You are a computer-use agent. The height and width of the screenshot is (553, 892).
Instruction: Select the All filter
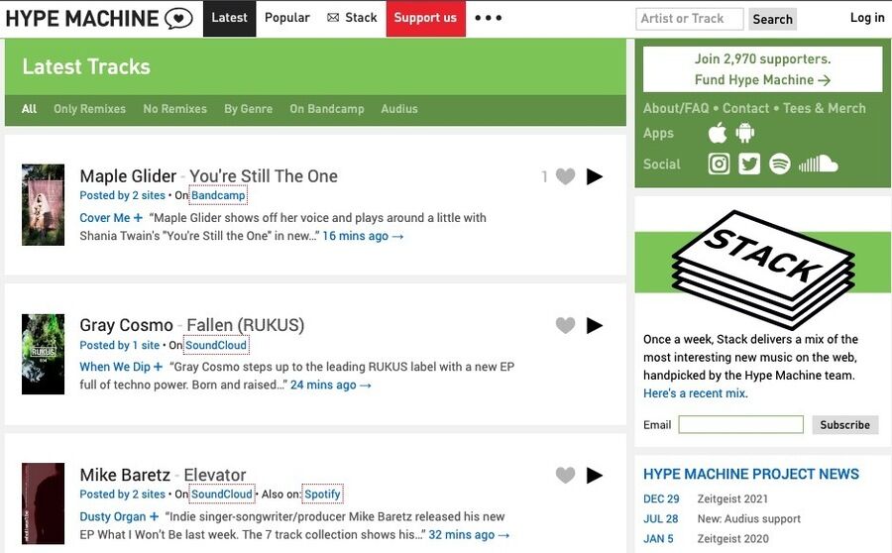pos(29,109)
